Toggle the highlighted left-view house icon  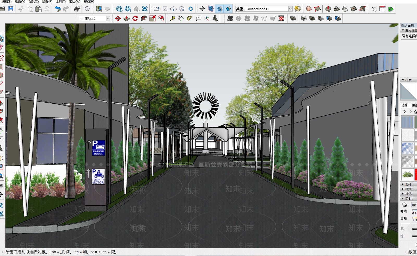point(229,9)
